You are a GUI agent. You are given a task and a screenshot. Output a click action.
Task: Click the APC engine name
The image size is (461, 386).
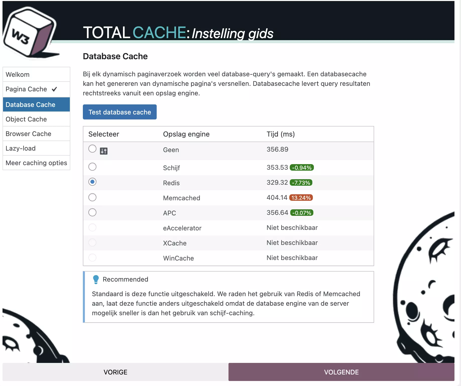[169, 213]
